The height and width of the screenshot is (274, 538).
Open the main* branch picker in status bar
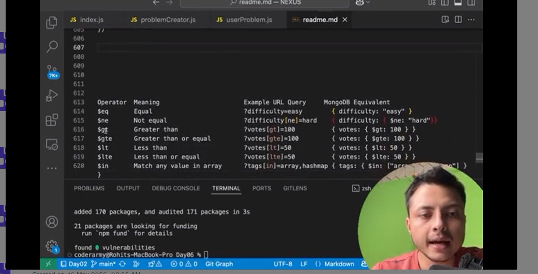tap(103, 264)
